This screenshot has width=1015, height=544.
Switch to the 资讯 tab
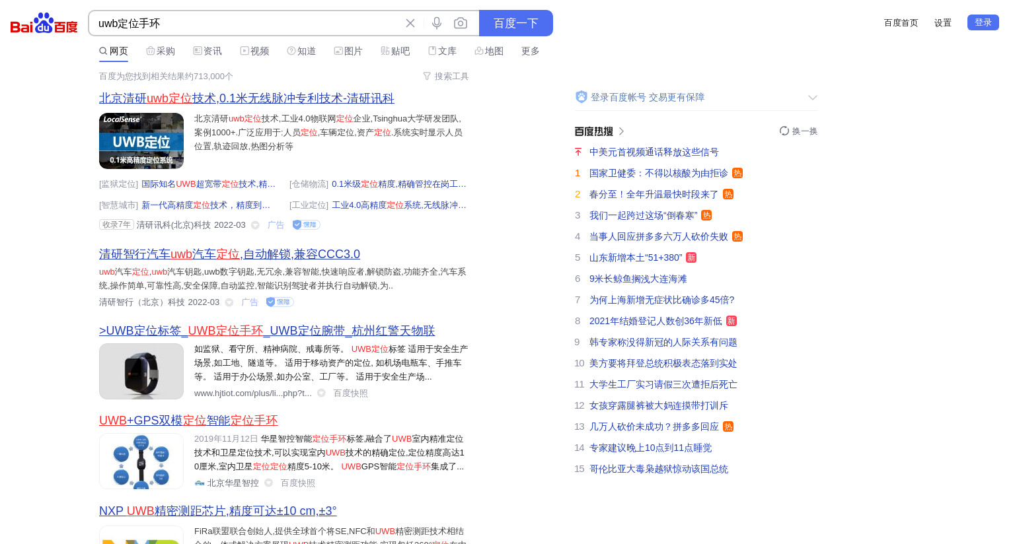tap(207, 51)
